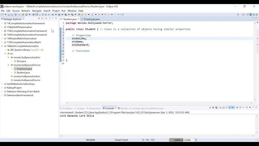Switch to the Java perspective icon

[251, 15]
